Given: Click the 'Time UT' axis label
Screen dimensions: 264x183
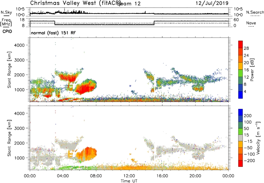Looking at the screenshot, I should pyautogui.click(x=129, y=181).
